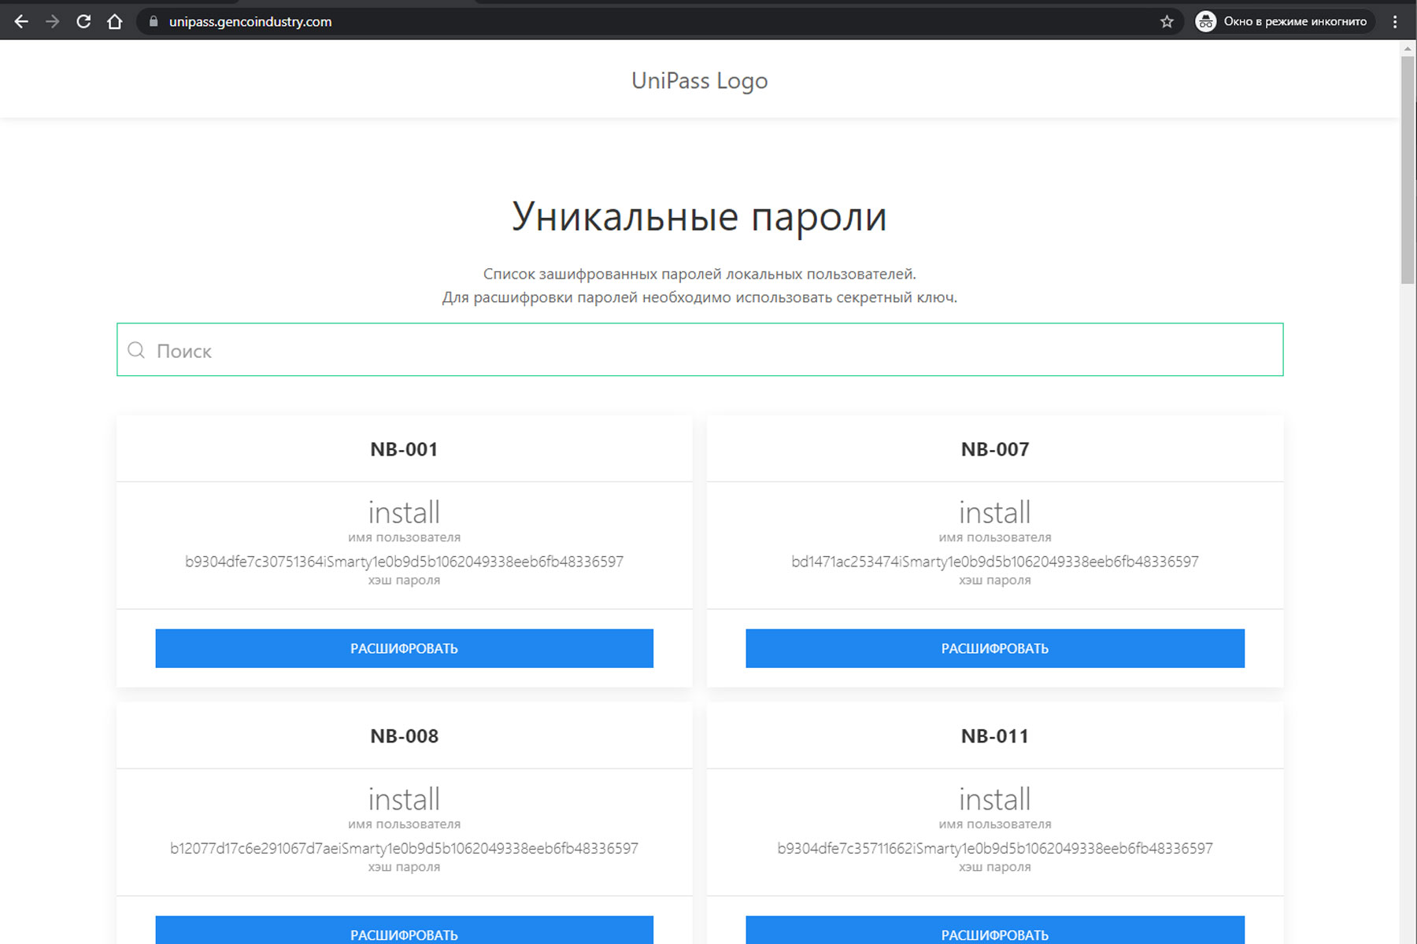Click the NB-007 card title

(994, 449)
